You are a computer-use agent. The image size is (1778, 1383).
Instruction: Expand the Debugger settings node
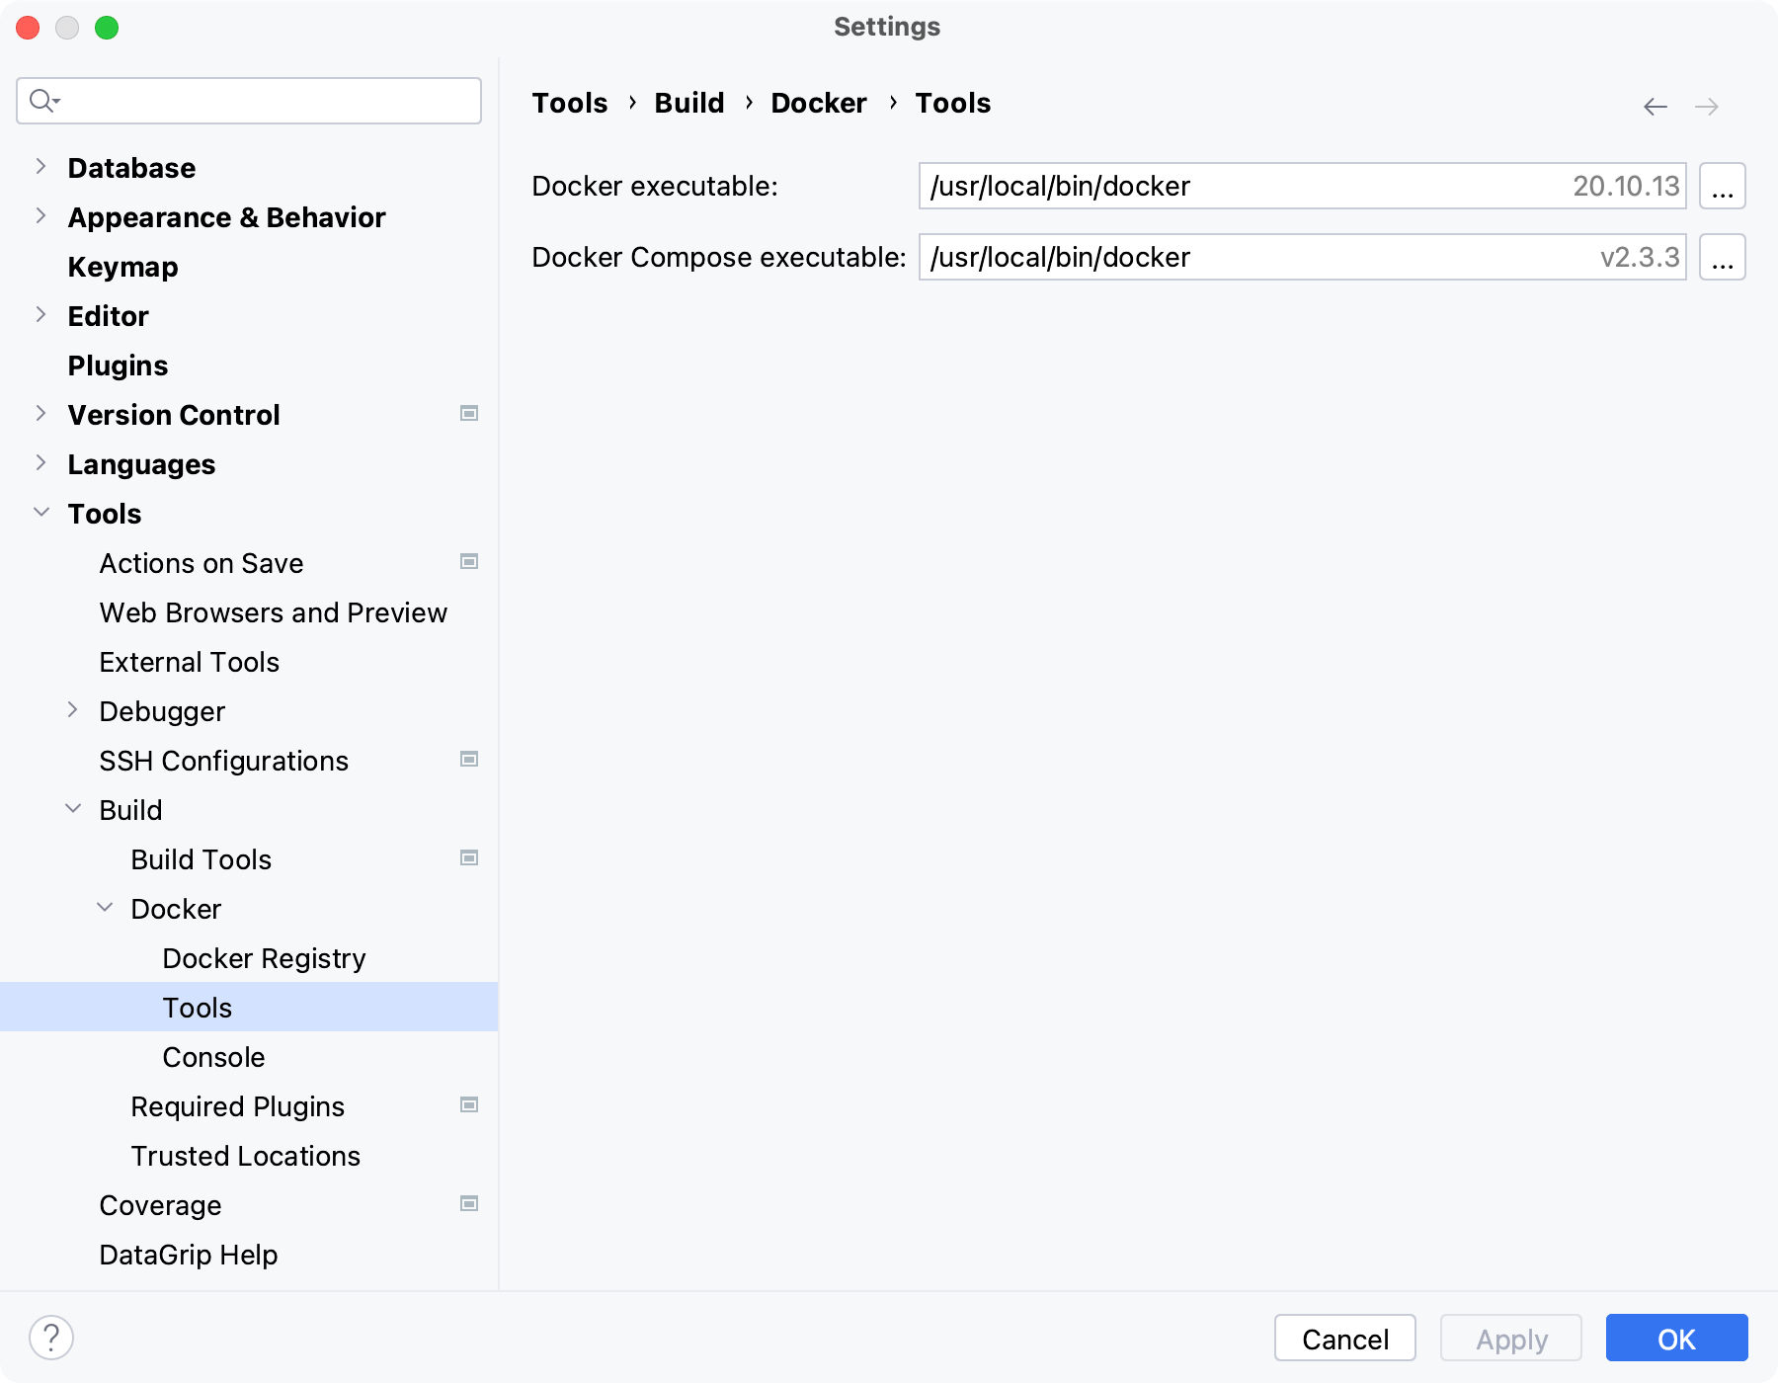(x=73, y=710)
